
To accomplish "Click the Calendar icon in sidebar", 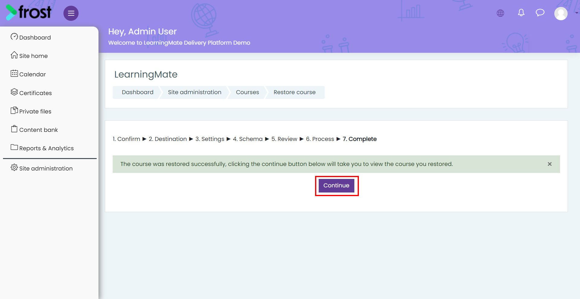I will point(14,73).
